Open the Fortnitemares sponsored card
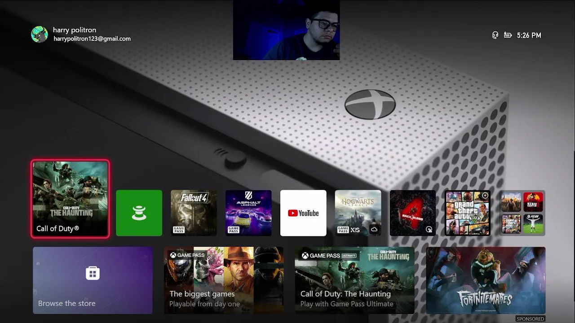The height and width of the screenshot is (323, 575). (486, 280)
